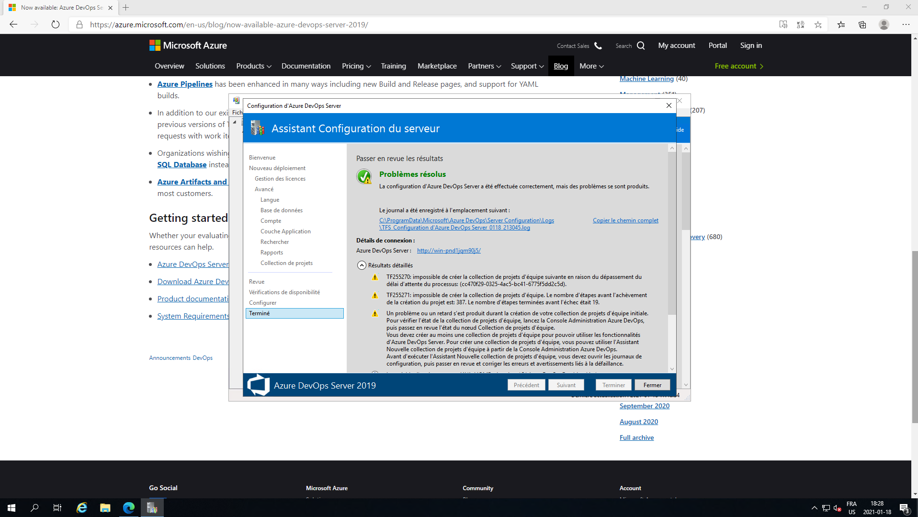Click Copier le chemin complet link
This screenshot has width=918, height=517.
tap(625, 220)
